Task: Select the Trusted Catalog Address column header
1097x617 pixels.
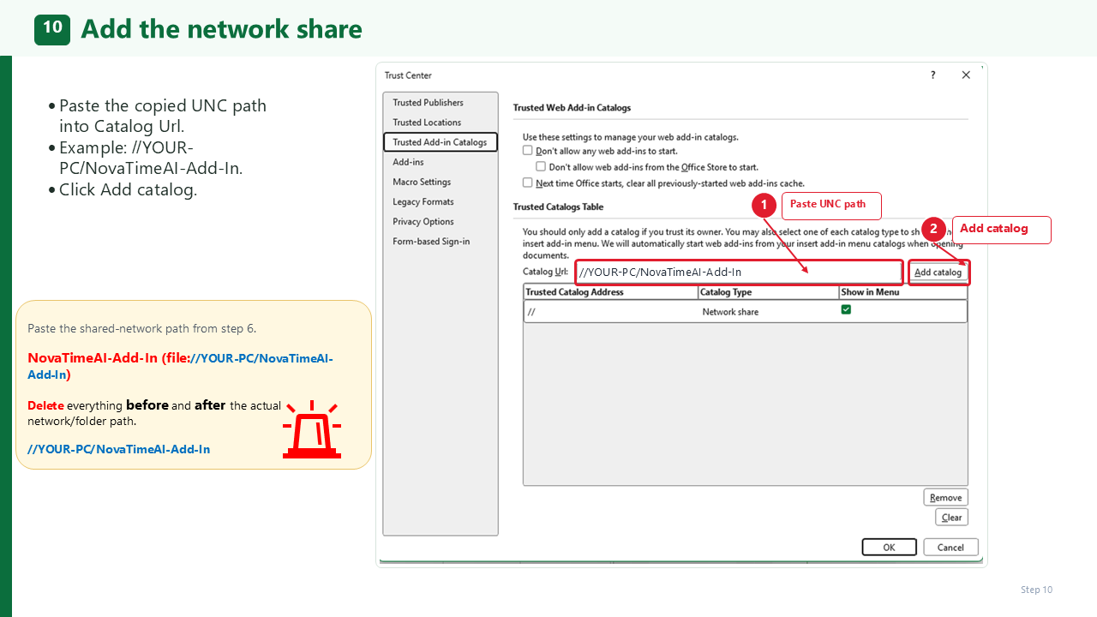Action: (x=610, y=292)
